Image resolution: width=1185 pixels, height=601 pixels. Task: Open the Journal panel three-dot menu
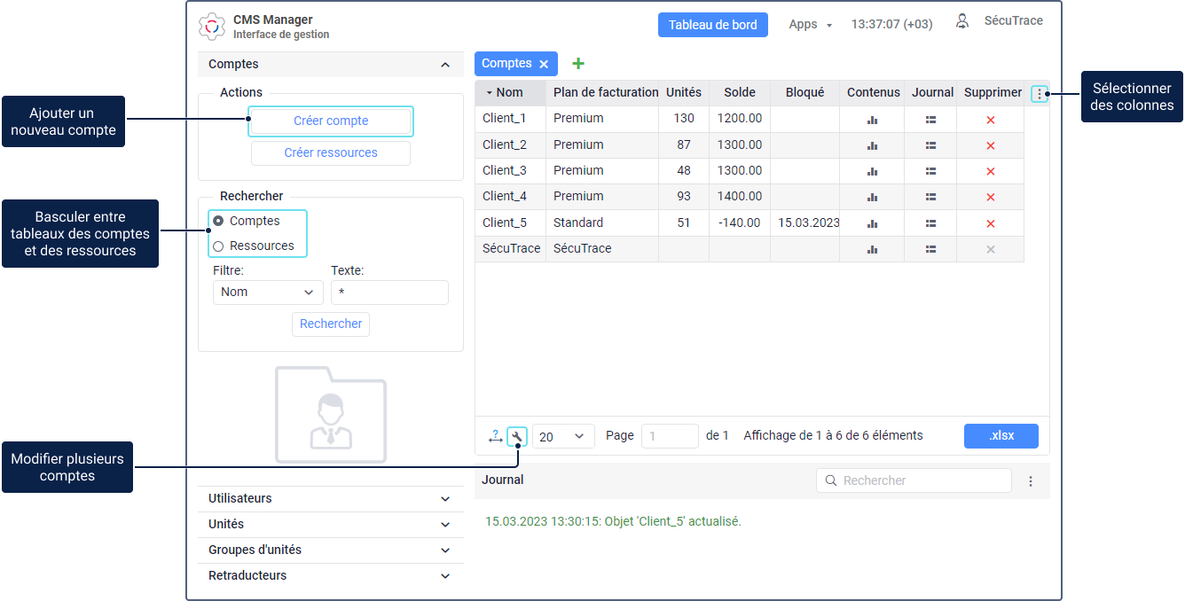click(1031, 481)
